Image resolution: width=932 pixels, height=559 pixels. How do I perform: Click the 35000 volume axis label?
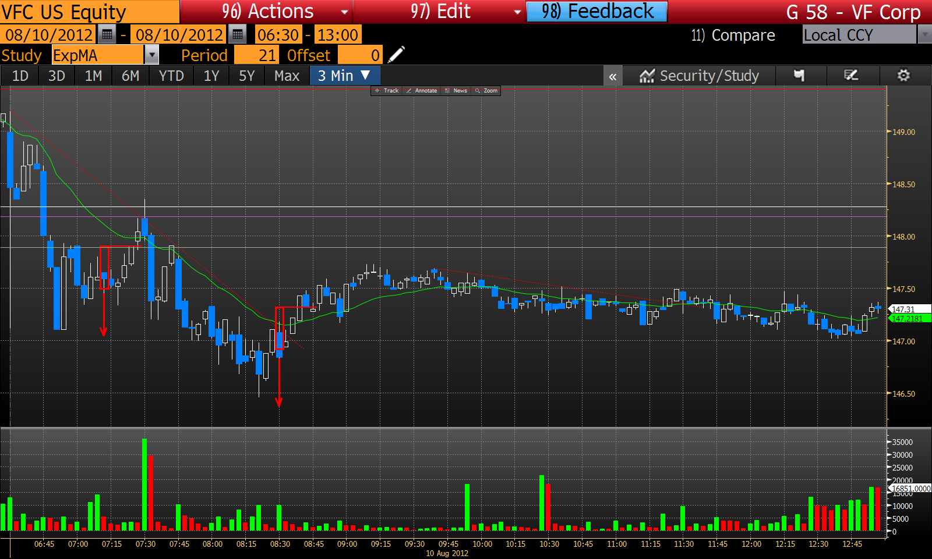pyautogui.click(x=902, y=442)
